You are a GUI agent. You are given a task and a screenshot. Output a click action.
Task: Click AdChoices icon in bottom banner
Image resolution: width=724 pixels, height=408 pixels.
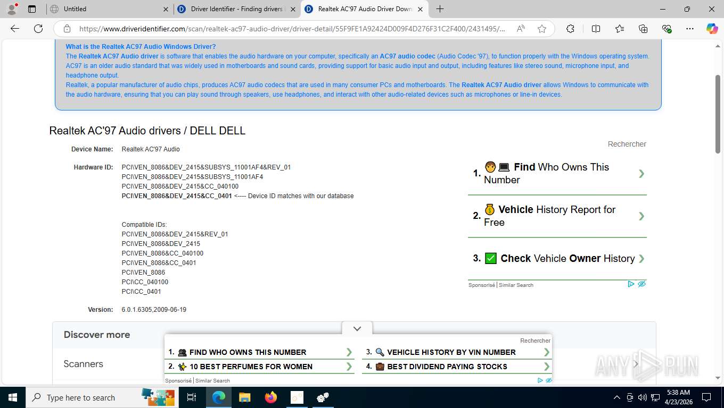click(540, 380)
